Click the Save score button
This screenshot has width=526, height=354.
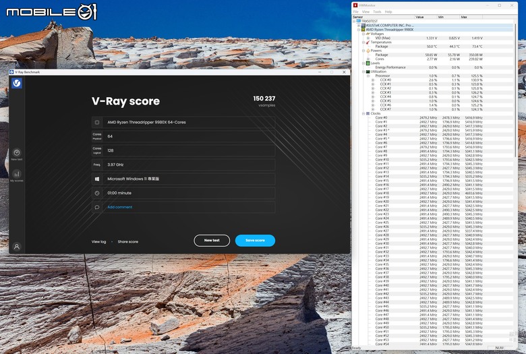[255, 241]
